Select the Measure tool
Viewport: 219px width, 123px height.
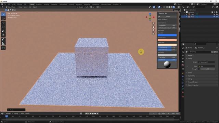coord(3,43)
